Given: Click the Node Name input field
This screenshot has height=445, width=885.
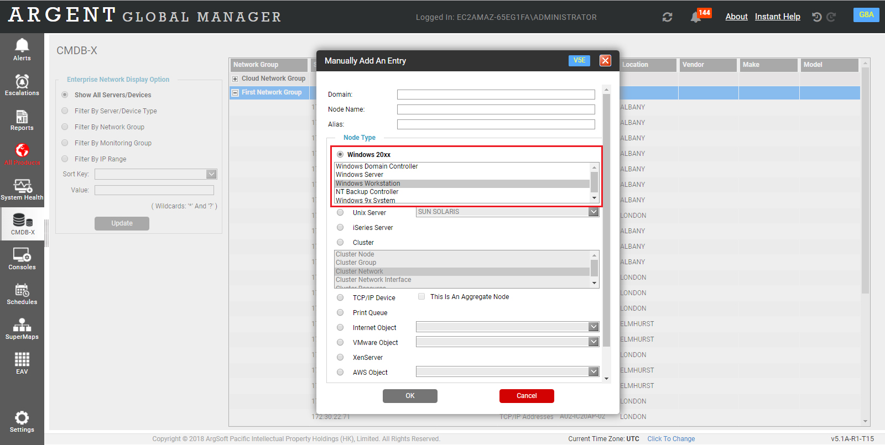Looking at the screenshot, I should [x=496, y=109].
